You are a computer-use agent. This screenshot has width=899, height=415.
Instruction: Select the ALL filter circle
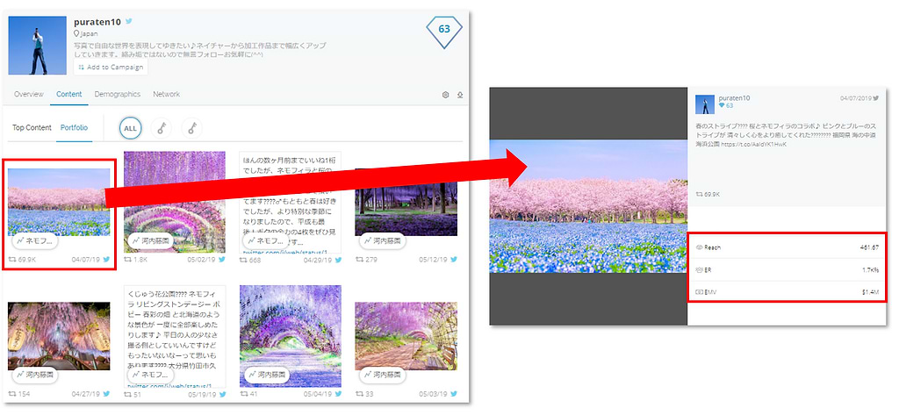[x=130, y=128]
